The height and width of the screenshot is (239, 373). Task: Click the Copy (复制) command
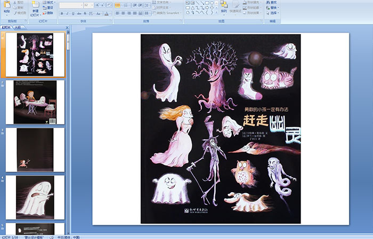(18, 7)
